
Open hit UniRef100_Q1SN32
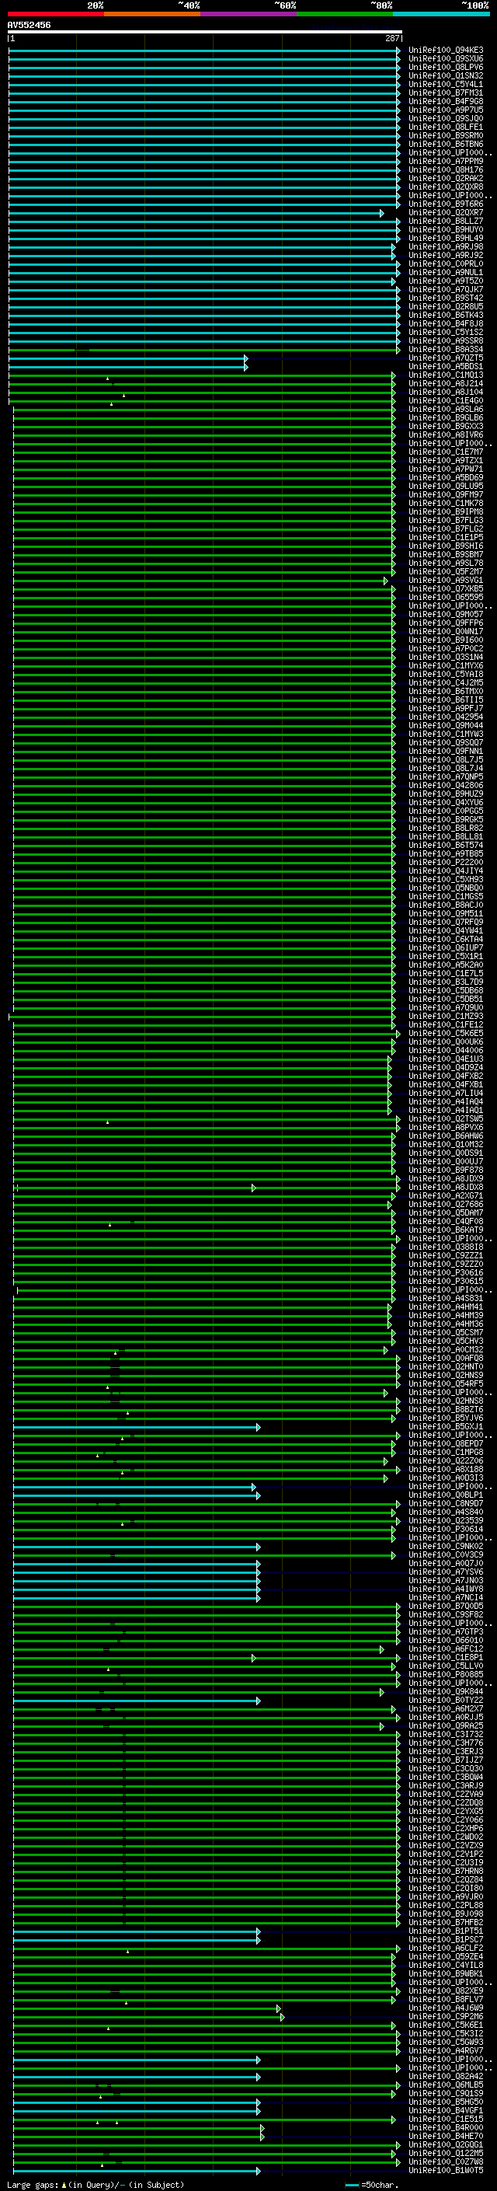445,75
